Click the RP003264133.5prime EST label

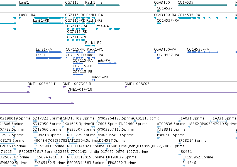click(115, 118)
